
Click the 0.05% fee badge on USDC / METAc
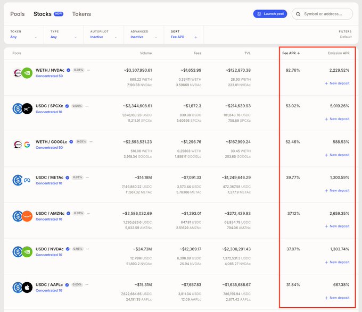click(x=78, y=178)
